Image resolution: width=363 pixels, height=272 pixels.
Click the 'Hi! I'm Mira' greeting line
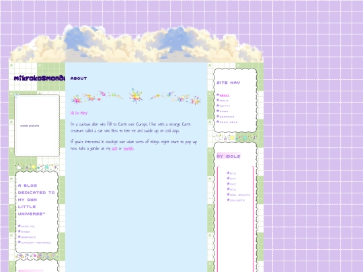point(79,113)
